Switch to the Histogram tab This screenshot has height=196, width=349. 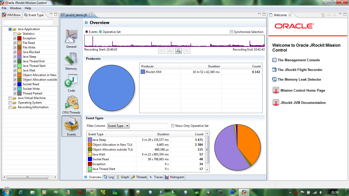[175, 177]
